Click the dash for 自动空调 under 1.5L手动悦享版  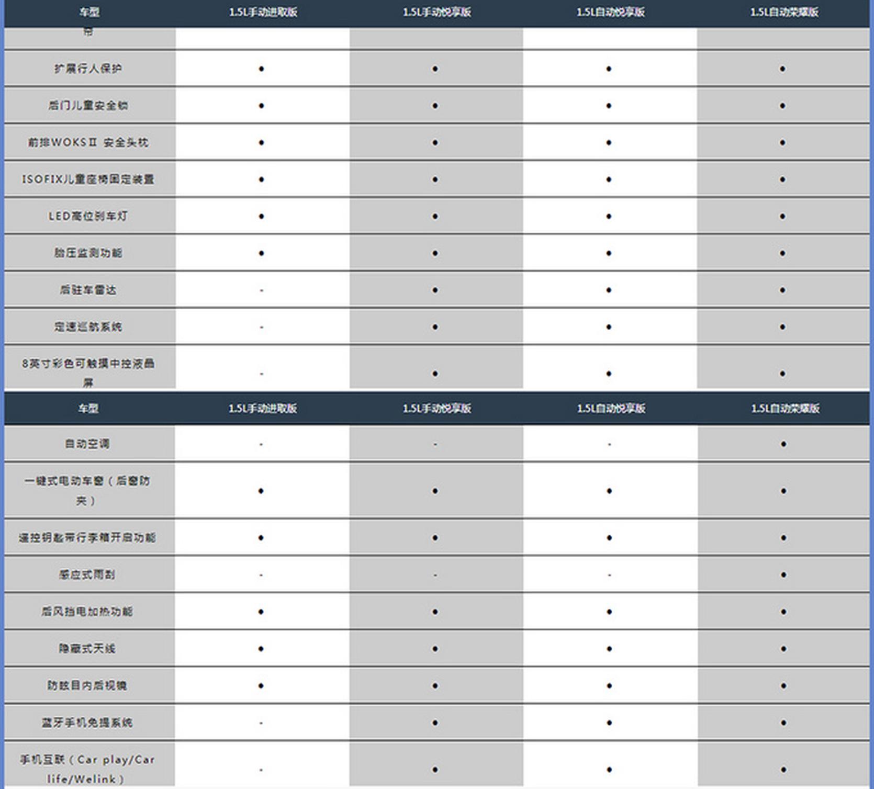click(x=435, y=444)
